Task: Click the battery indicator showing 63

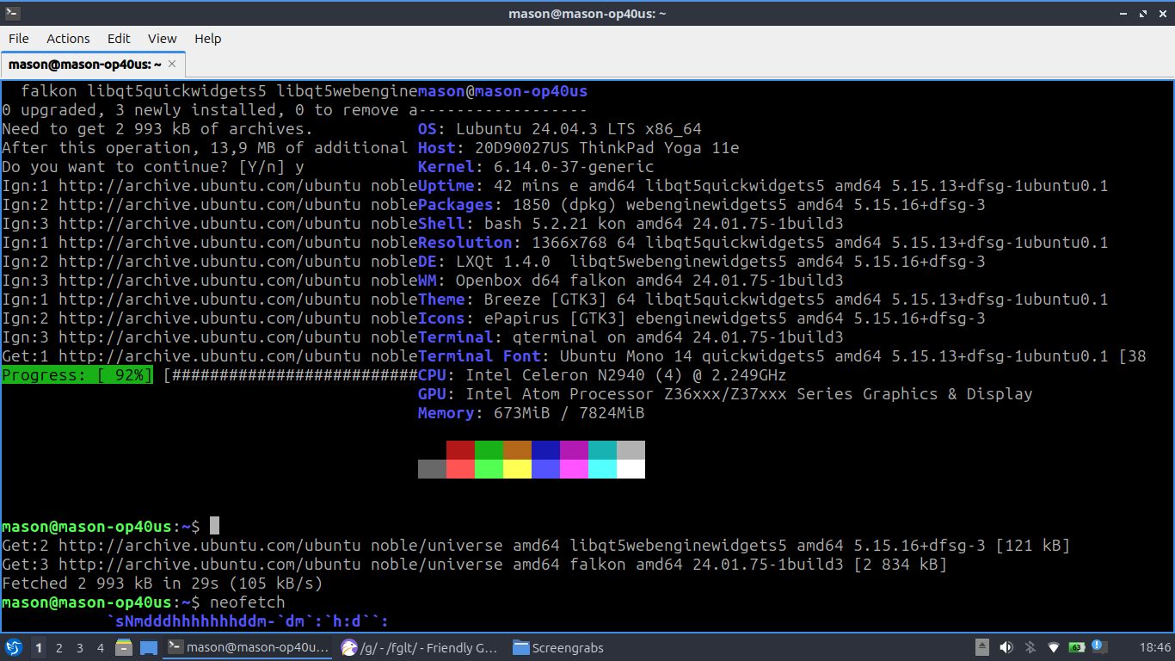Action: point(1076,647)
